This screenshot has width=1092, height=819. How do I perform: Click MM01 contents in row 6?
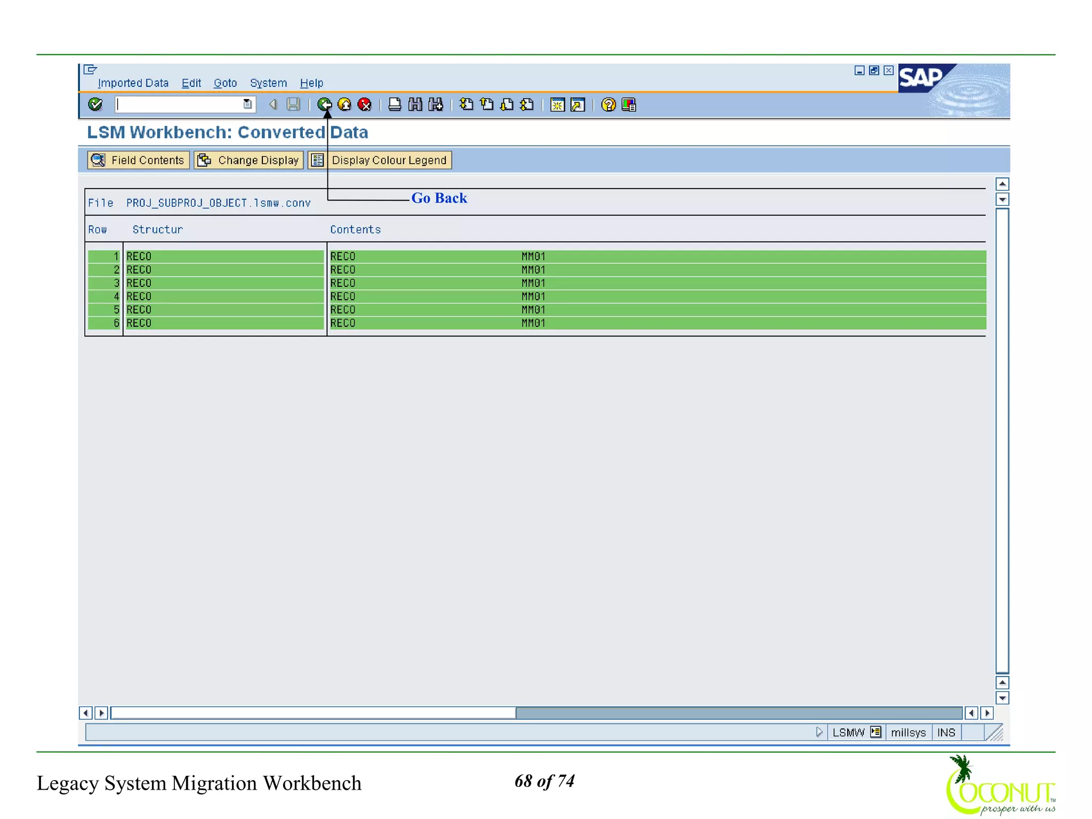533,323
